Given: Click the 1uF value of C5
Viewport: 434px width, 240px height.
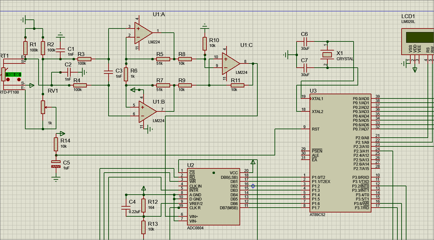Looking at the screenshot, I should (x=66, y=168).
